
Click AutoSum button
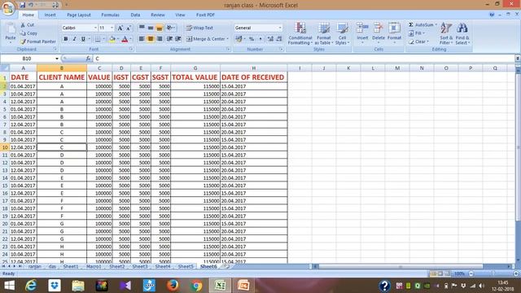(421, 25)
